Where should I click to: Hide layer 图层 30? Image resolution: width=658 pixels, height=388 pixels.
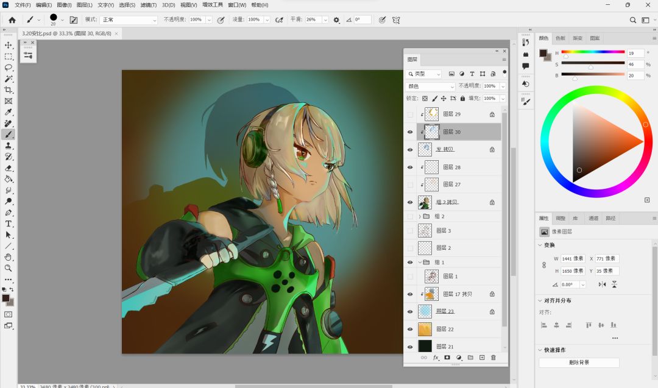(410, 132)
